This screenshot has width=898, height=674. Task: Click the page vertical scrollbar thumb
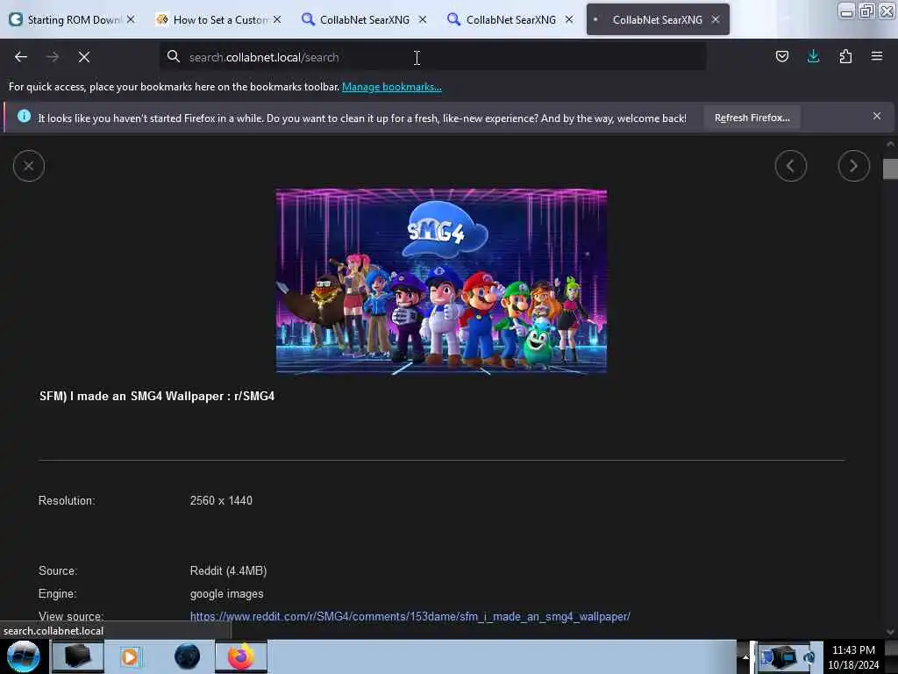click(890, 169)
